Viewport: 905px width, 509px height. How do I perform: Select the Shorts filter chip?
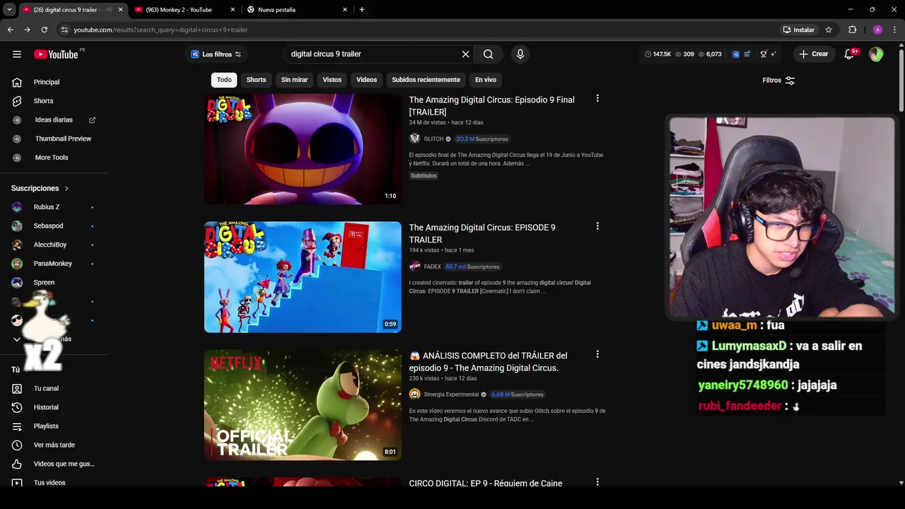tap(256, 80)
